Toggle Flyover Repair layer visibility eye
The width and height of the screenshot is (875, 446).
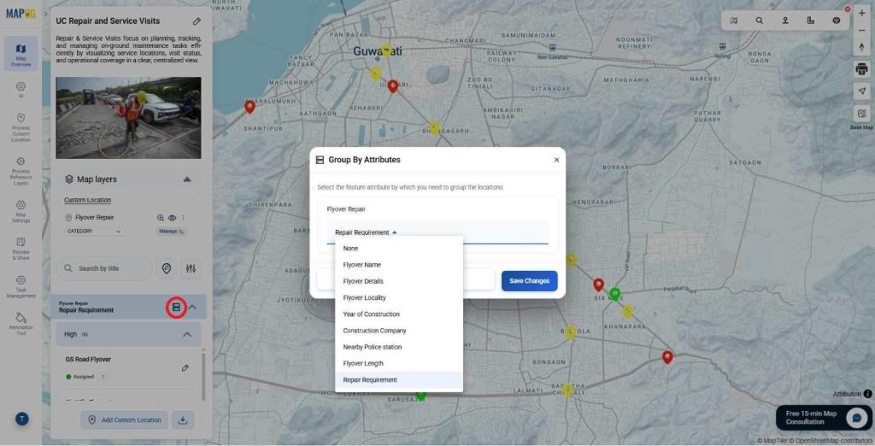172,218
